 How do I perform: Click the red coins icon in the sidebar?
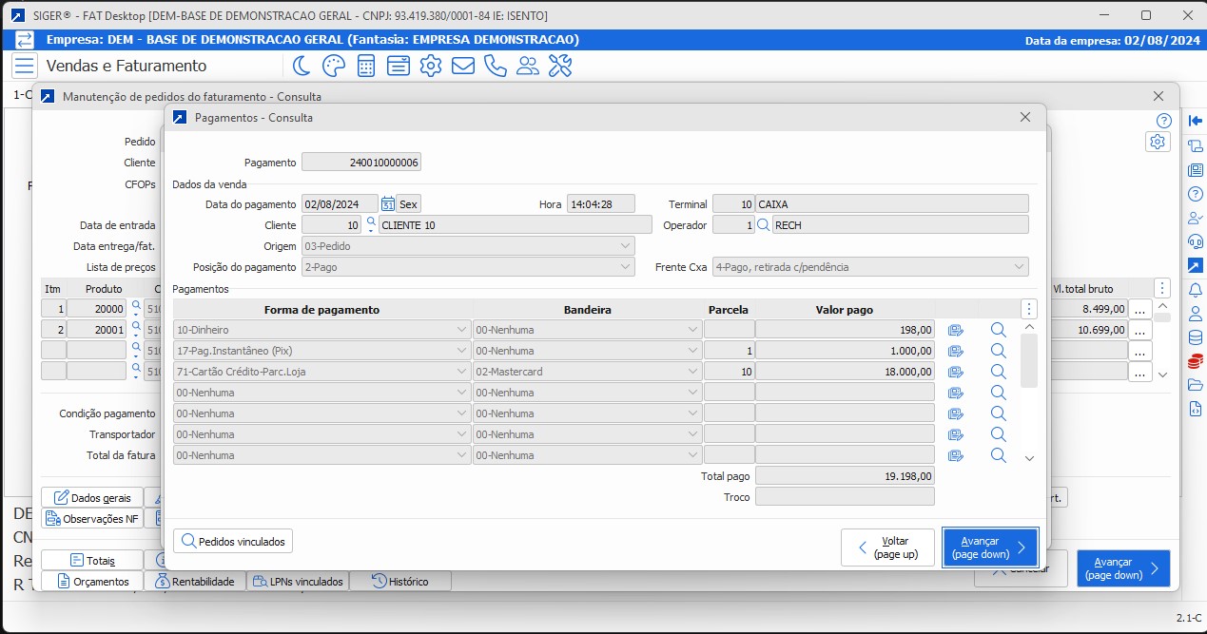[1196, 361]
